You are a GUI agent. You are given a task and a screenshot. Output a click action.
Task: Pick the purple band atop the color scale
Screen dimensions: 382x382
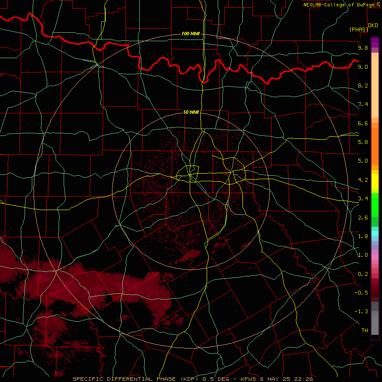click(375, 42)
